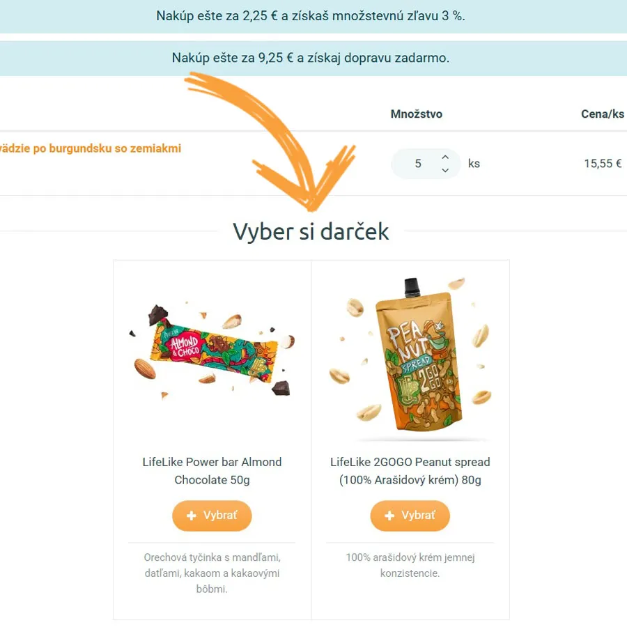Click the quantity field showing 5
The height and width of the screenshot is (627, 627).
tap(426, 164)
